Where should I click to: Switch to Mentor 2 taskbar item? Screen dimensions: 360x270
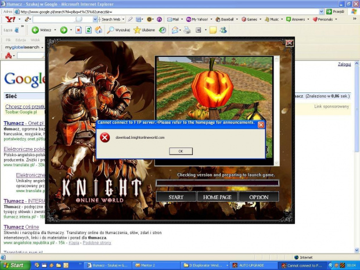pos(156,265)
